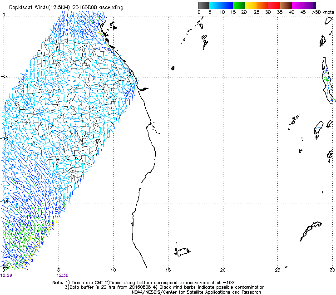Image resolution: width=336 pixels, height=295 pixels.
Task: Select the '-5' latitude axis label
Action: (4, 77)
